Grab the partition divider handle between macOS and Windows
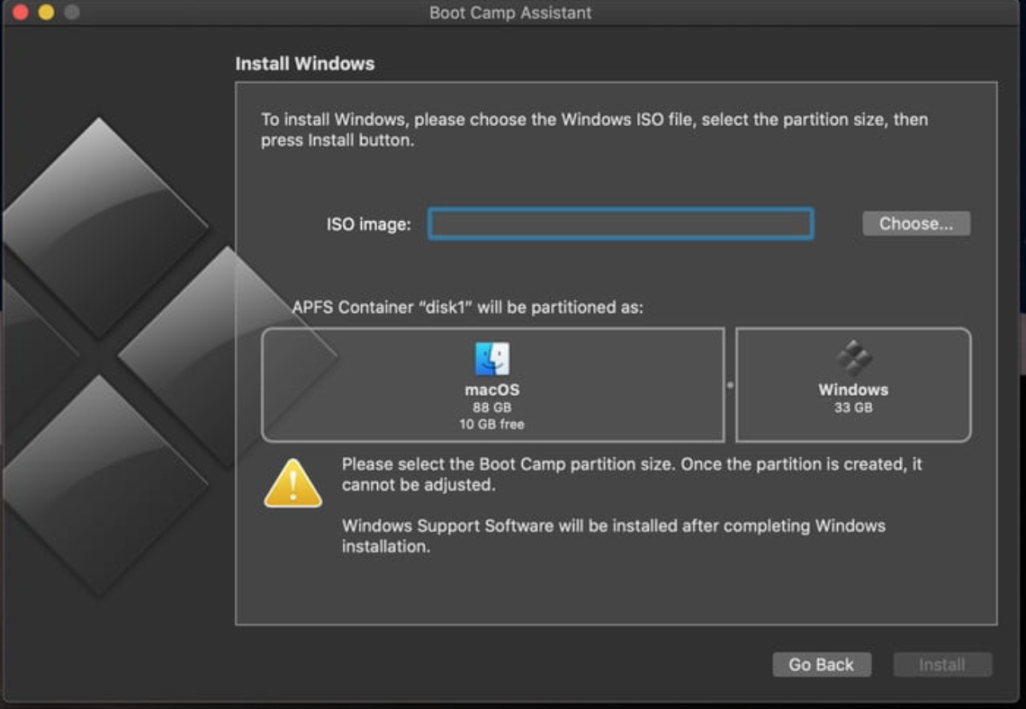Image resolution: width=1026 pixels, height=709 pixels. 730,385
